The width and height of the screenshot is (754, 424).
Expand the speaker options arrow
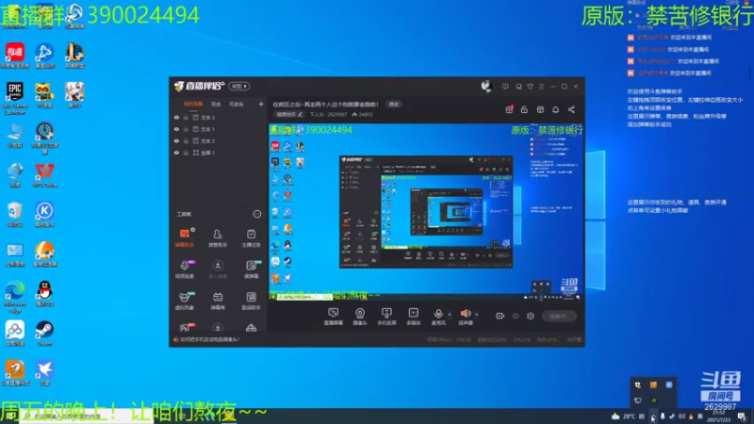[x=477, y=315]
